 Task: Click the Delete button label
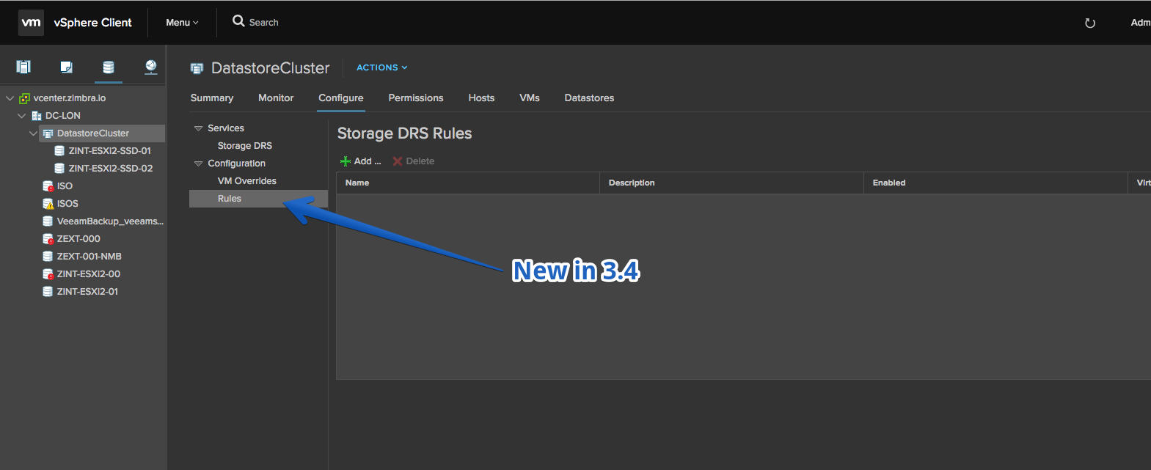point(420,161)
